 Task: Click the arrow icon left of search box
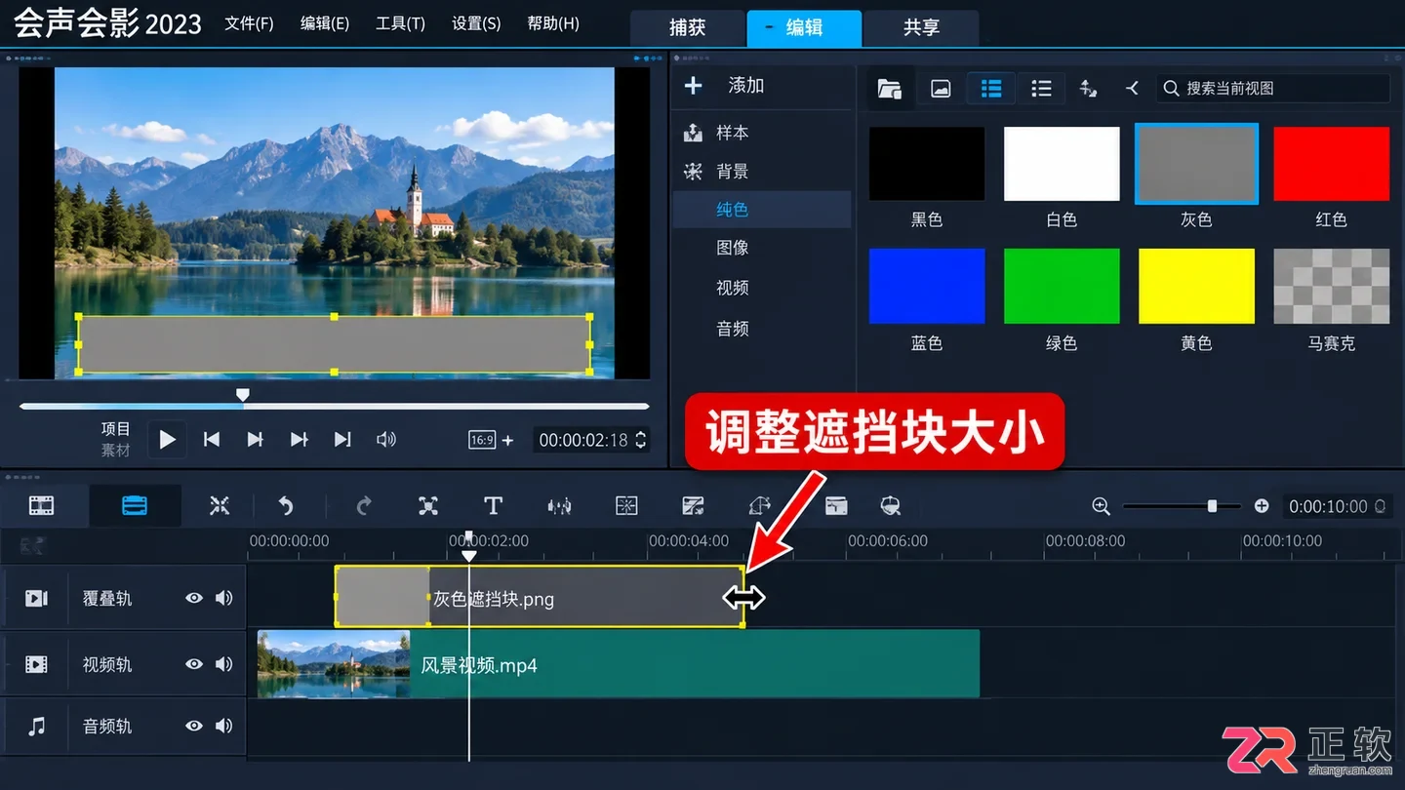pos(1132,89)
